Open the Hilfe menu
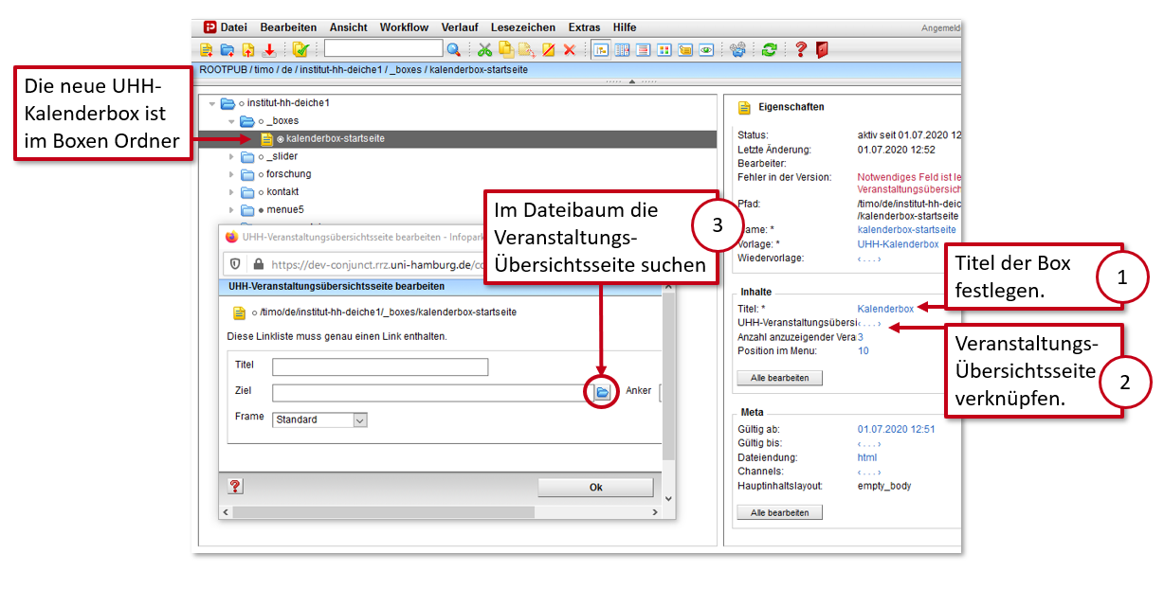This screenshot has width=1164, height=589. click(625, 27)
